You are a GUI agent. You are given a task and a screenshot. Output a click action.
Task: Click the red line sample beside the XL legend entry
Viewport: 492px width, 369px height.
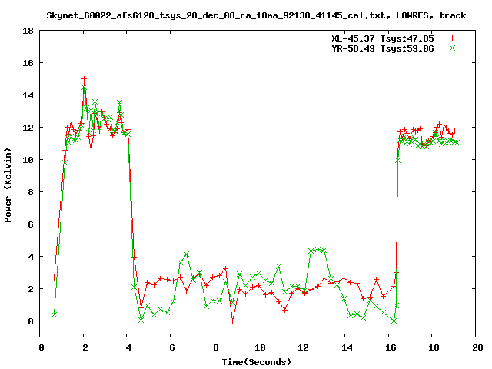tap(452, 38)
